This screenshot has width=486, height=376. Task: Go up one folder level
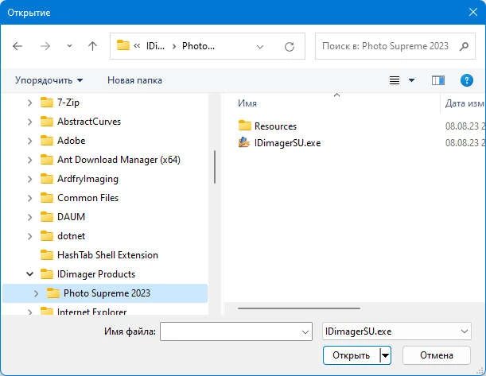(x=92, y=46)
